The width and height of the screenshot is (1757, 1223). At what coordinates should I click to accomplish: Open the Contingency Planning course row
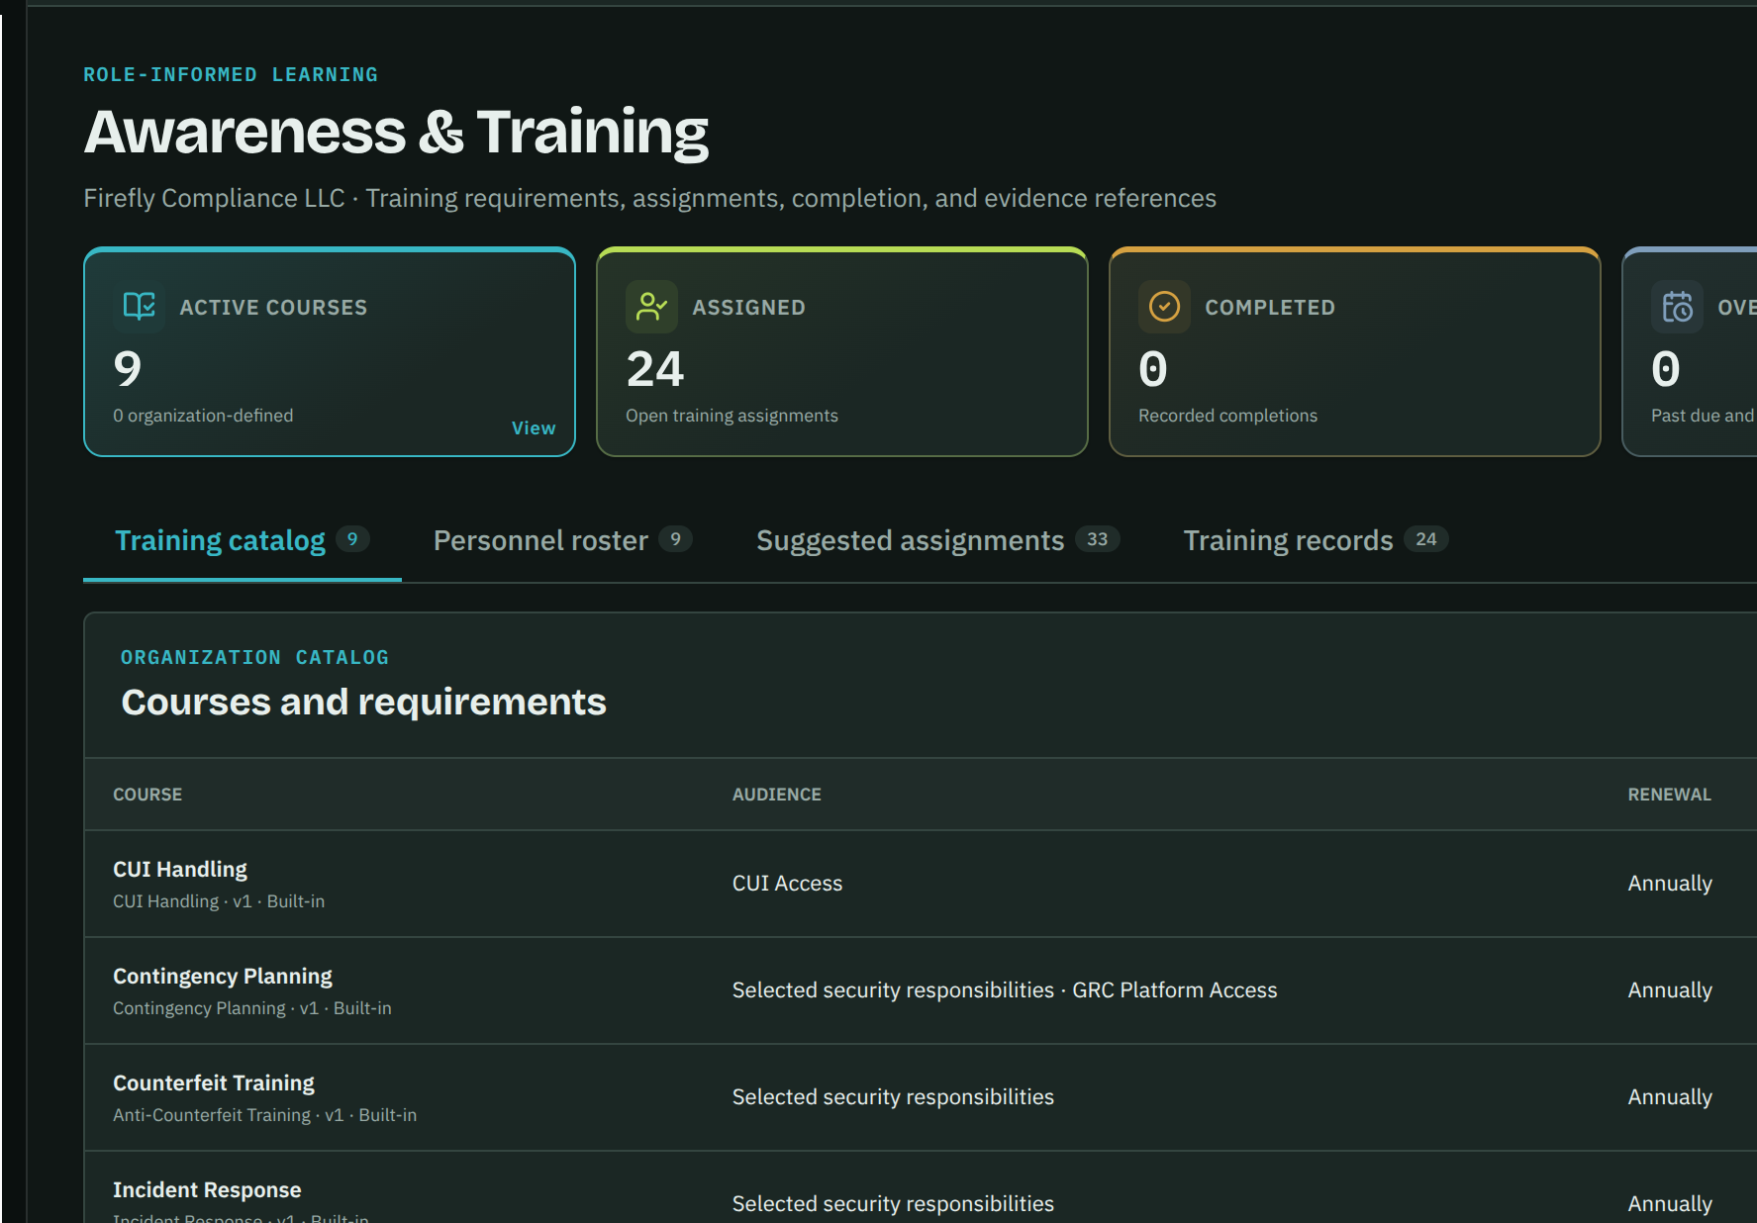[921, 990]
